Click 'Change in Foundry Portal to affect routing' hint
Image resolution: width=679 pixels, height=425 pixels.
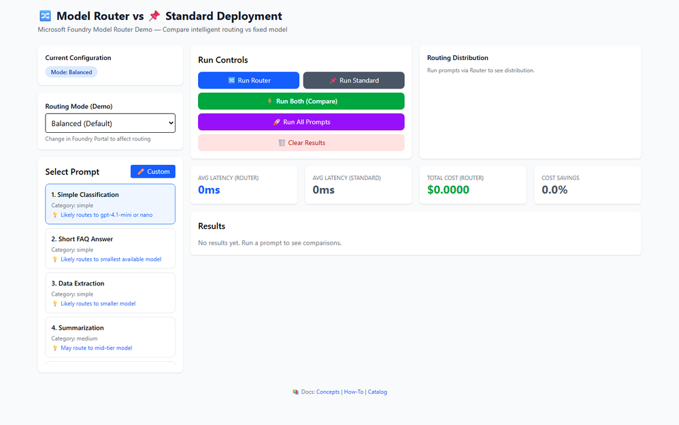[x=98, y=139]
